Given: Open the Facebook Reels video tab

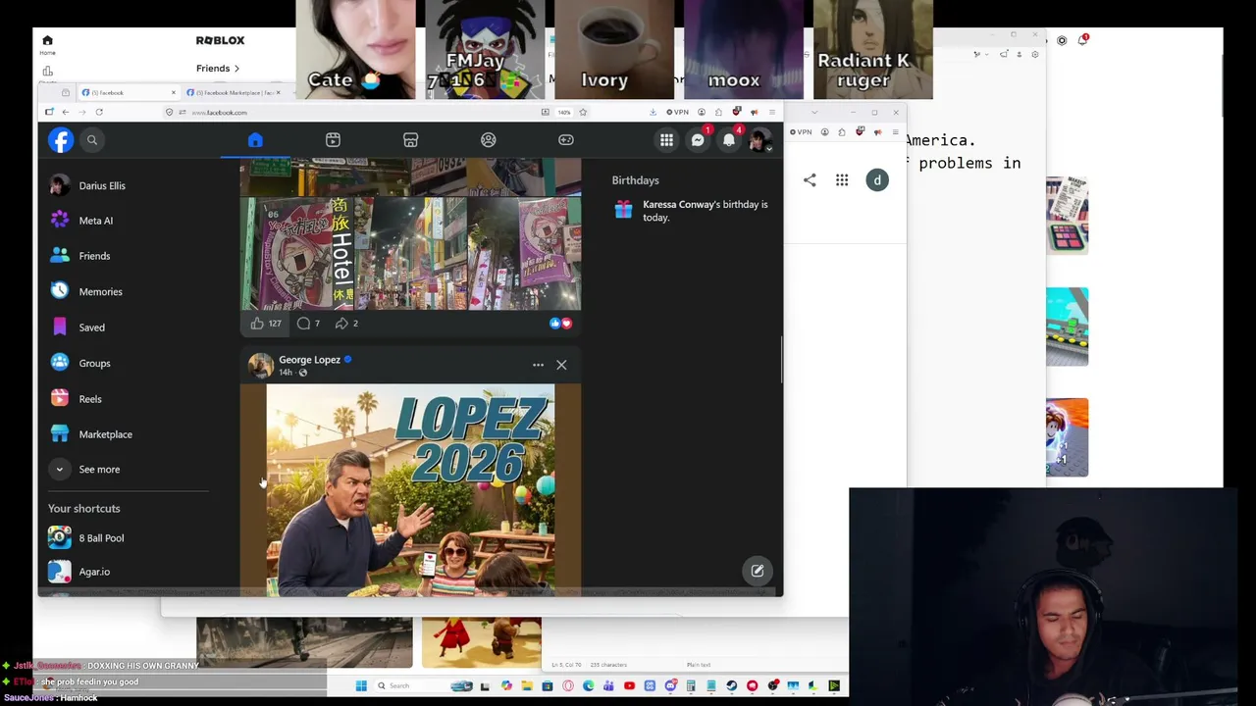Looking at the screenshot, I should click(333, 140).
